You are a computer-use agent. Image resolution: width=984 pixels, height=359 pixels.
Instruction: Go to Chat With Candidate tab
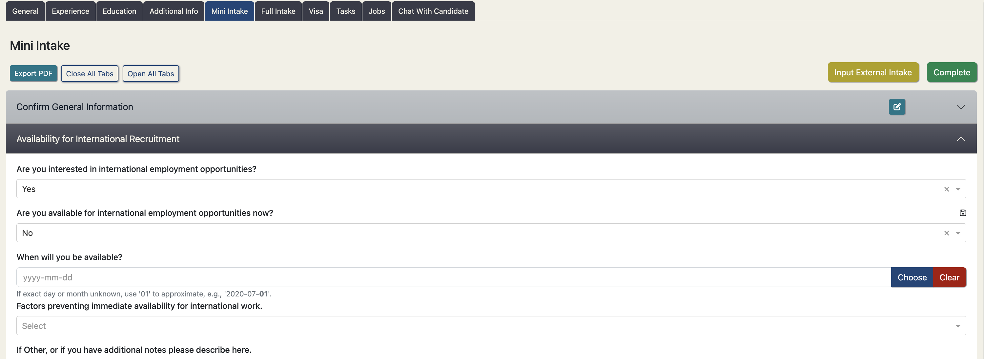pyautogui.click(x=433, y=11)
